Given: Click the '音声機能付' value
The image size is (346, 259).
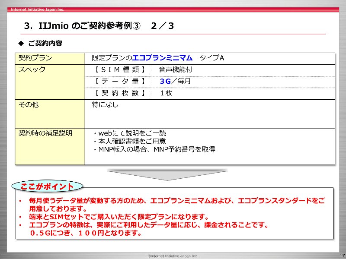Looking at the screenshot, I should point(176,69).
